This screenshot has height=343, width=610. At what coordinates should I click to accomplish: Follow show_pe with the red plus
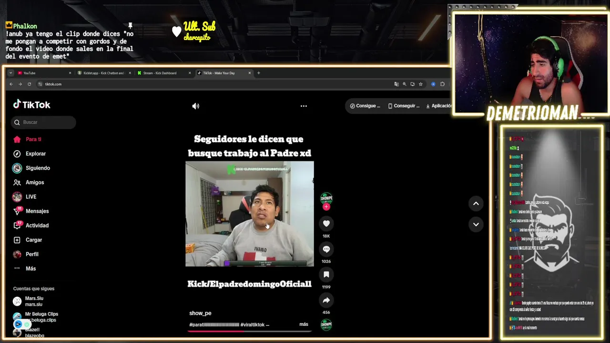click(x=326, y=207)
